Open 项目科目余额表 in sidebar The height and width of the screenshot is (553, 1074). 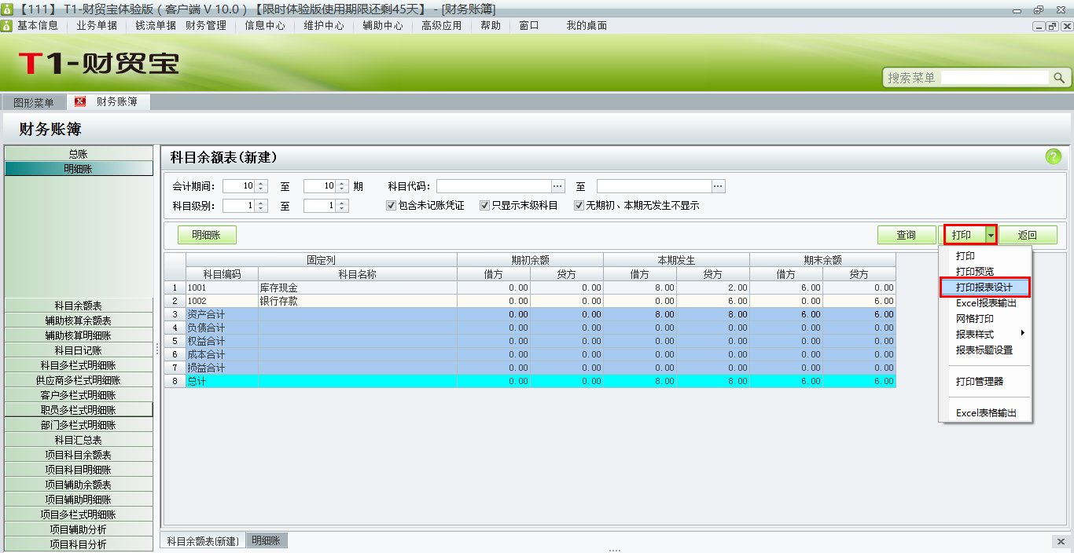pos(79,455)
